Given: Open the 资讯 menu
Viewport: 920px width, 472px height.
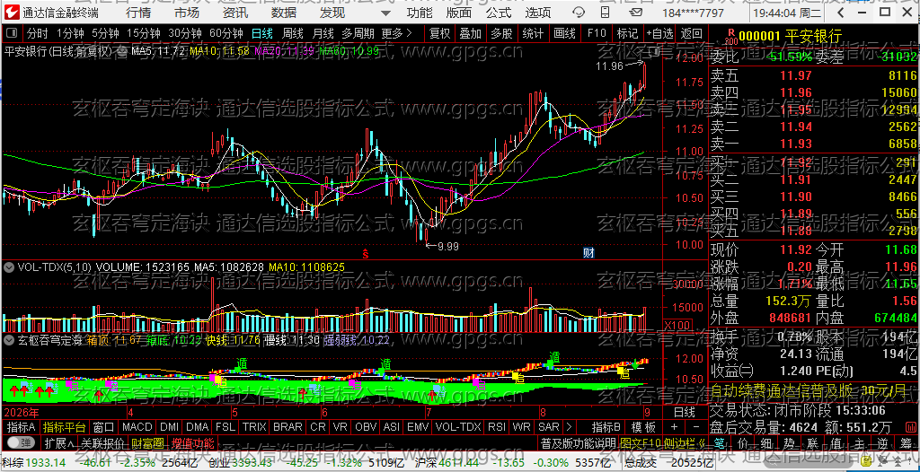Looking at the screenshot, I should (235, 13).
